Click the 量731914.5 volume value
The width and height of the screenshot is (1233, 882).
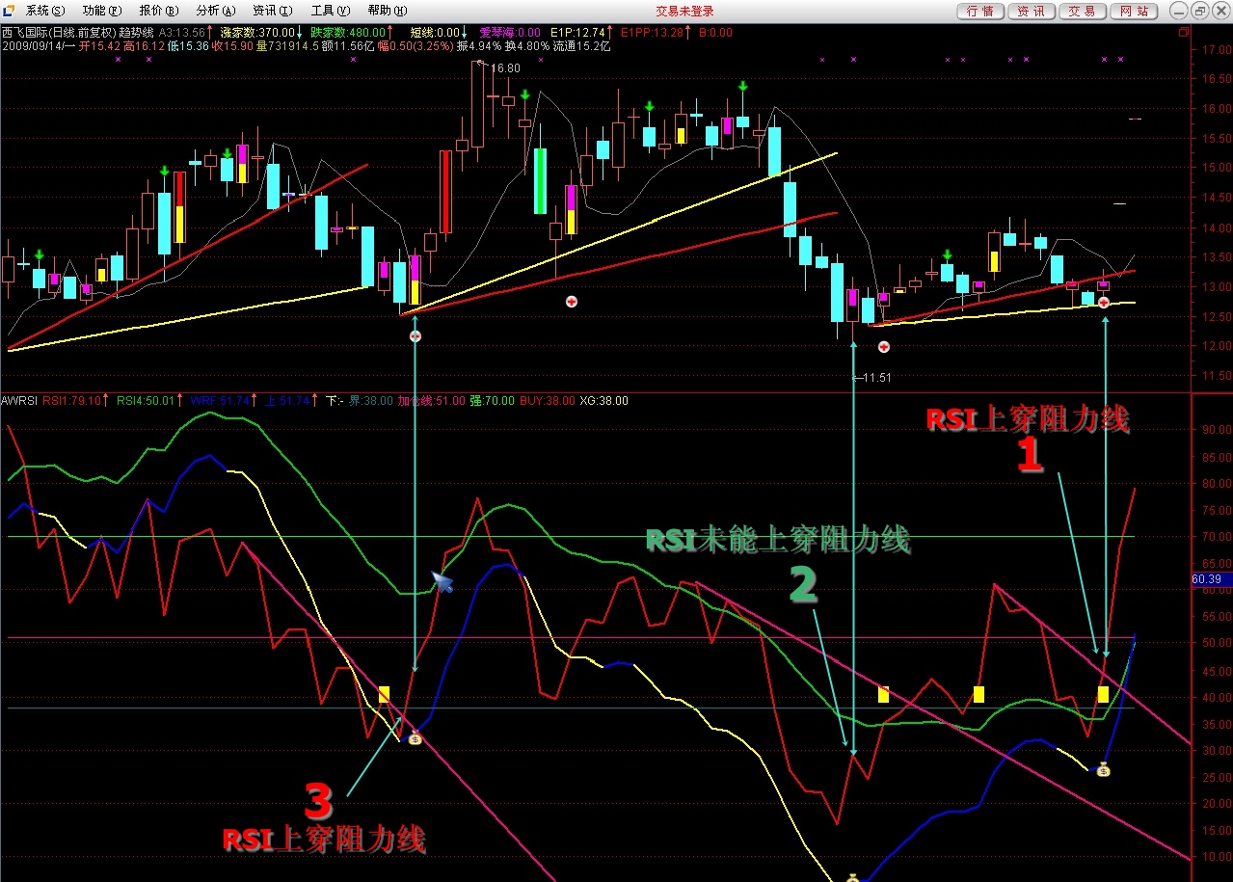coord(287,45)
